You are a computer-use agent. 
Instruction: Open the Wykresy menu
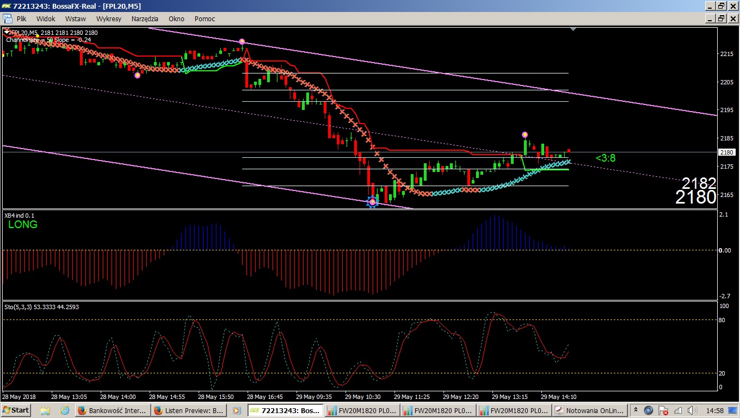point(109,19)
